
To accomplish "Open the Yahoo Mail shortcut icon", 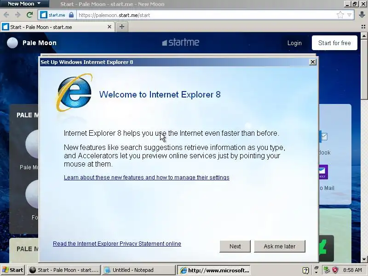I will pyautogui.click(x=323, y=172).
